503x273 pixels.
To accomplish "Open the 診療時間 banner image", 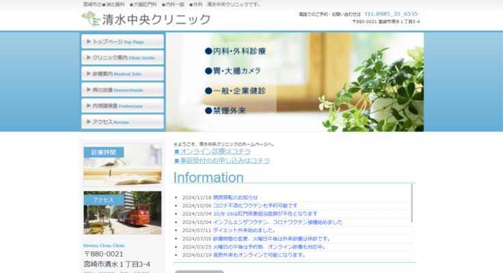I will 122,165.
